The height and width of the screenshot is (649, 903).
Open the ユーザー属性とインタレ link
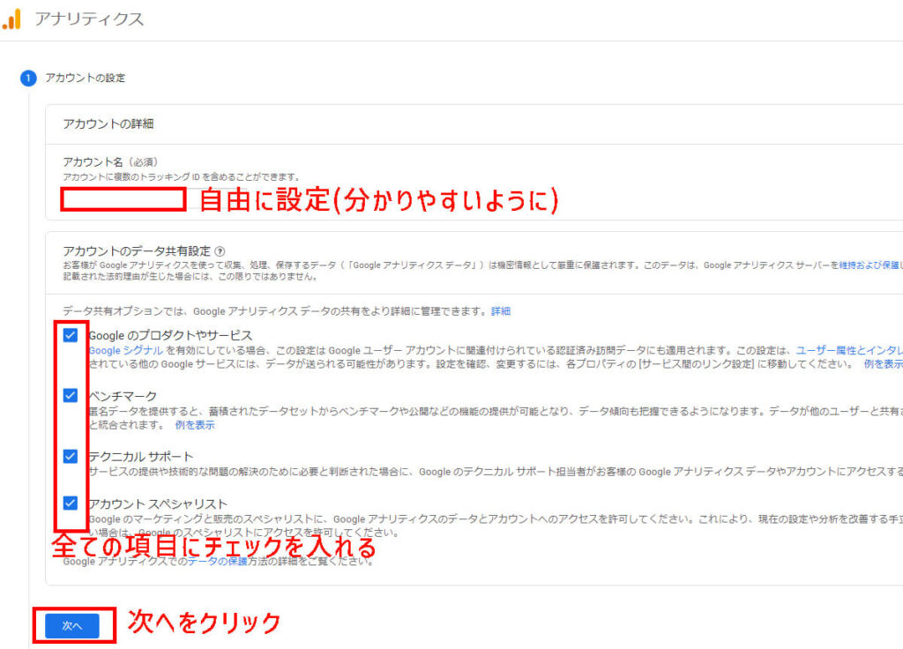(849, 350)
